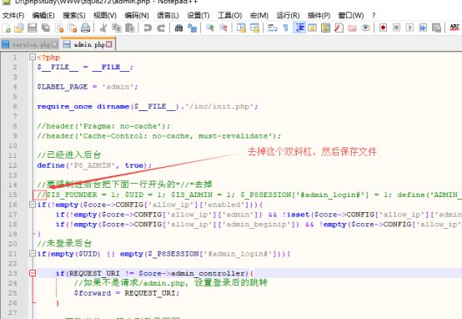Switch to the version.php tab
The height and width of the screenshot is (319, 462).
[x=29, y=44]
